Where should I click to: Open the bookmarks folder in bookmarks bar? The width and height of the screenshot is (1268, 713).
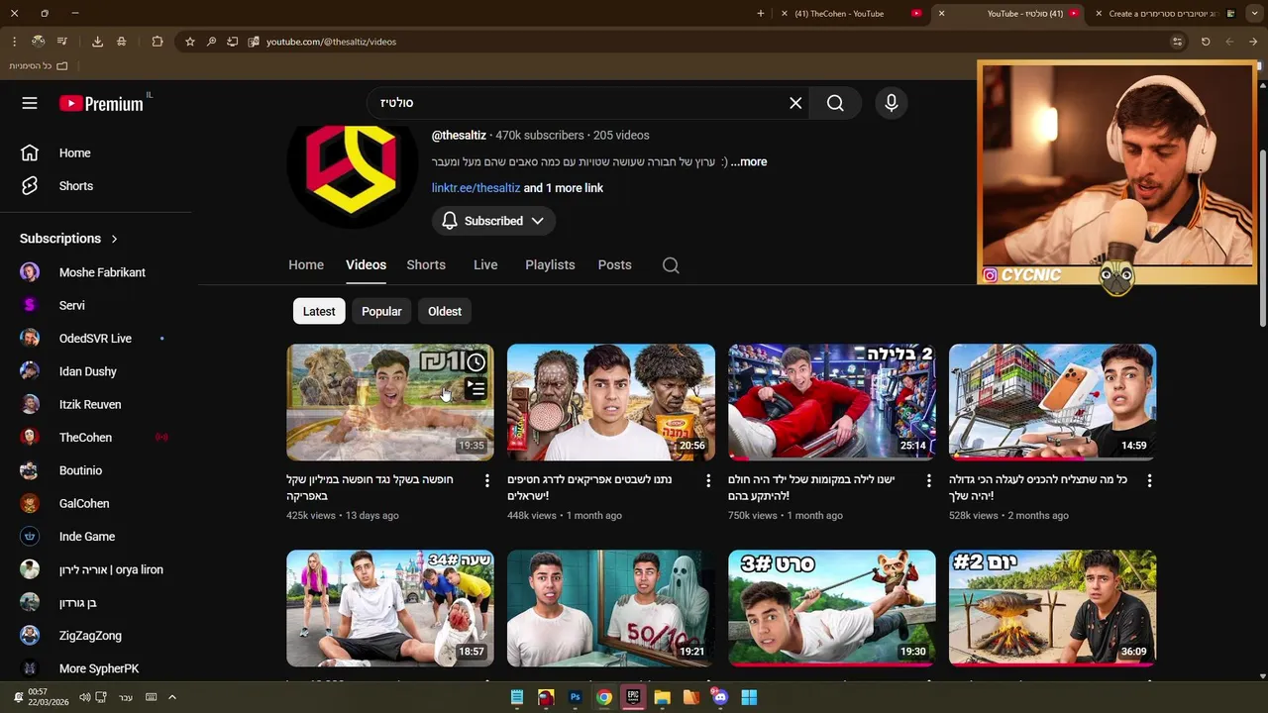[39, 66]
